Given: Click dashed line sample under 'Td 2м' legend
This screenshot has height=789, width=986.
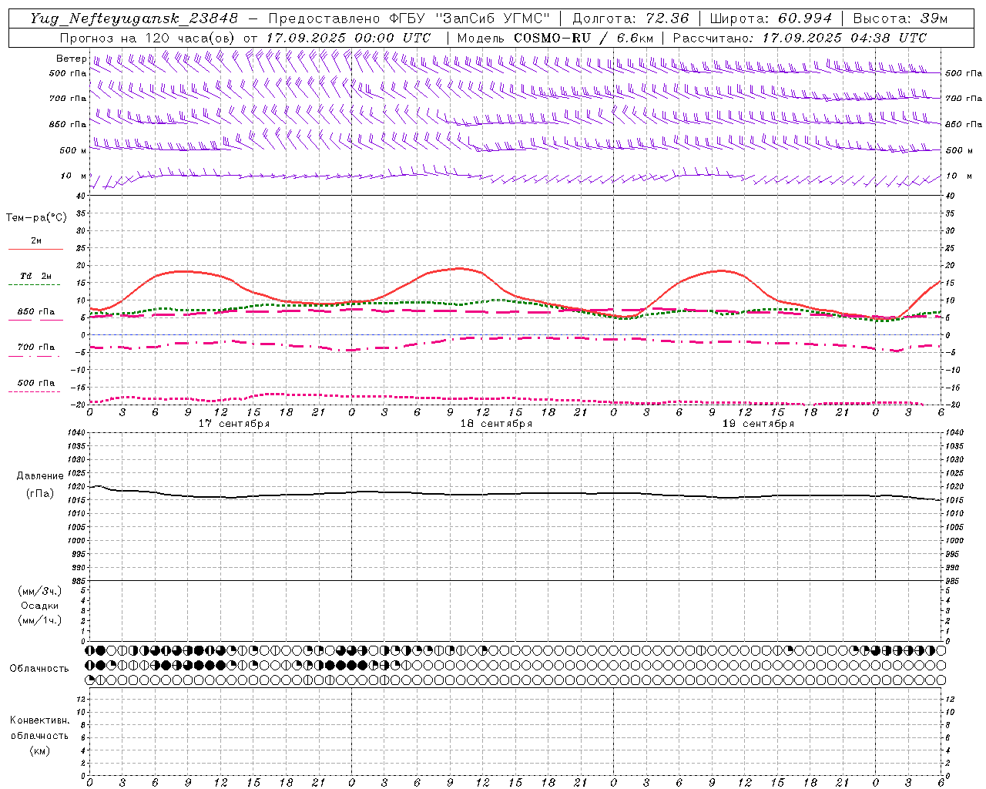Looking at the screenshot, I should tap(34, 285).
